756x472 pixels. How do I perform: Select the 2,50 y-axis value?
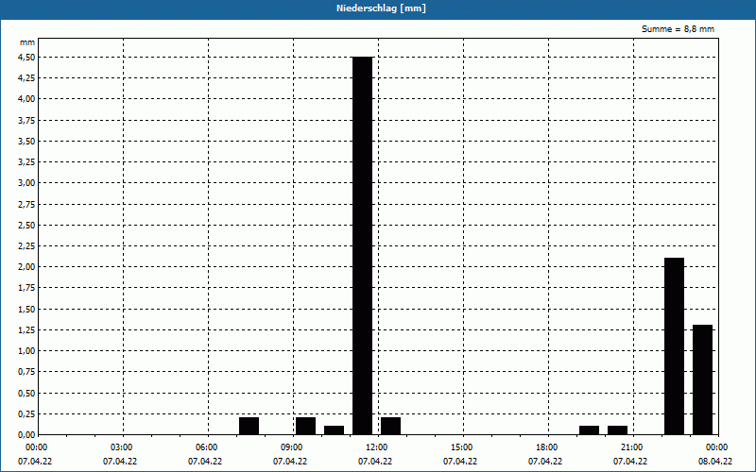pyautogui.click(x=26, y=225)
